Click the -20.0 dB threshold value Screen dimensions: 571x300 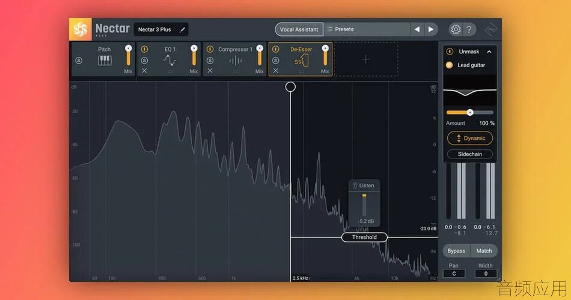pos(428,229)
